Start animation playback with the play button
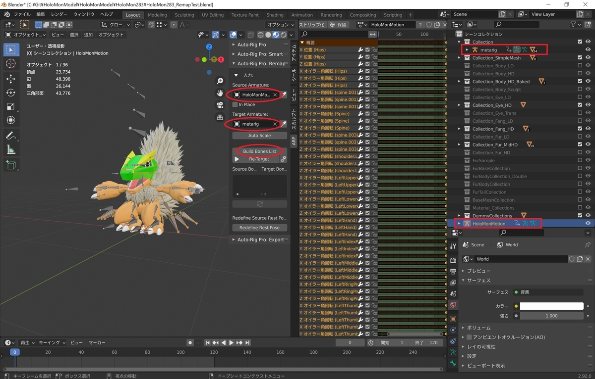This screenshot has height=379, width=595. point(231,342)
